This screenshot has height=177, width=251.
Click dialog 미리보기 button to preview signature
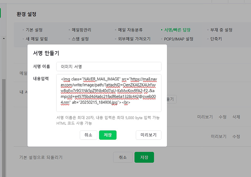pos(148,135)
